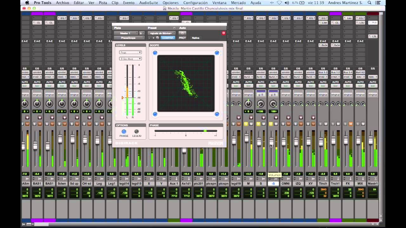The width and height of the screenshot is (406, 228).
Task: Open the Pista menu
Action: click(103, 3)
